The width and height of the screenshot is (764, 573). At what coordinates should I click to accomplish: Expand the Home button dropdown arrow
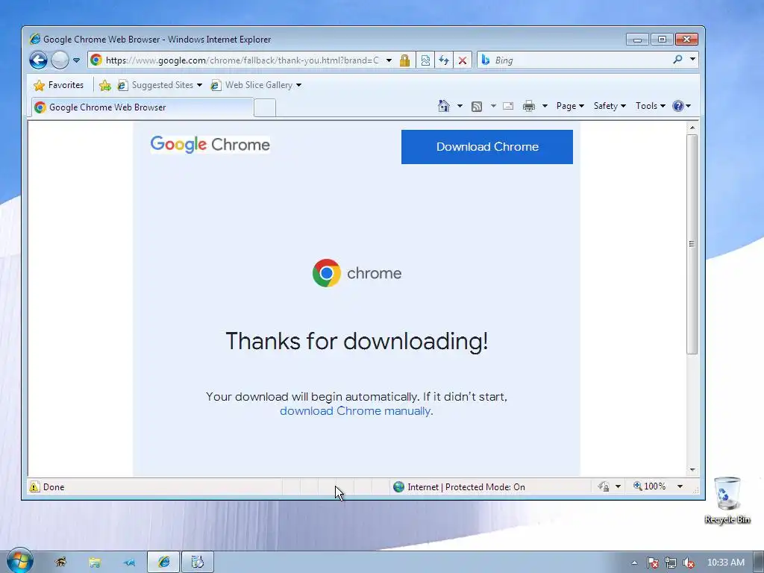point(460,106)
